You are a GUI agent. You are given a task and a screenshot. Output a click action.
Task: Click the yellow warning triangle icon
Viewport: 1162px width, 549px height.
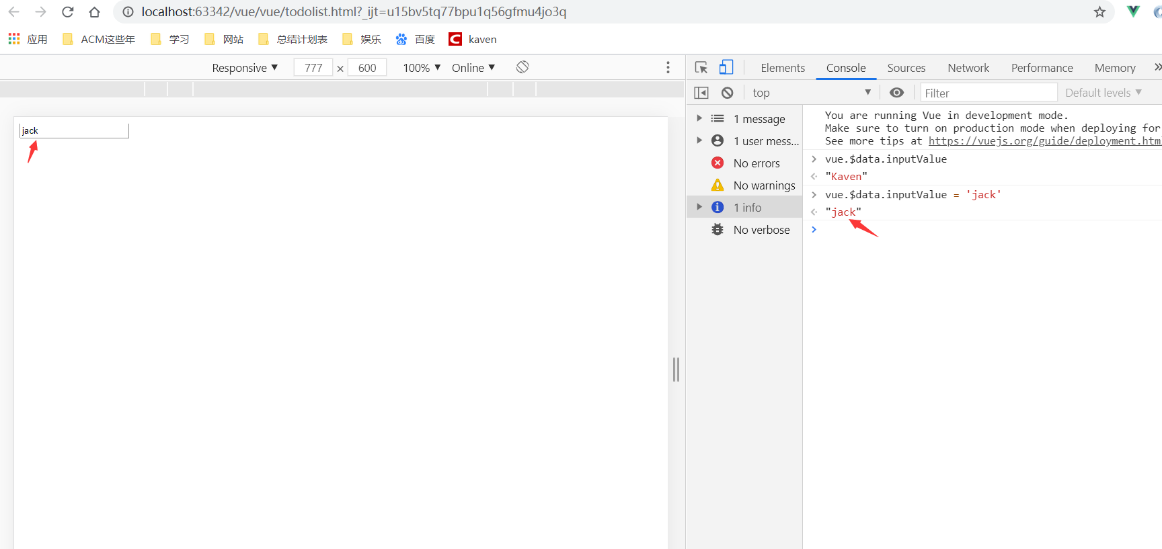pos(718,185)
